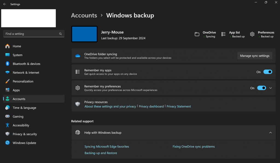Open the Privacy Statement link
The height and width of the screenshot is (163, 280).
(x=179, y=106)
